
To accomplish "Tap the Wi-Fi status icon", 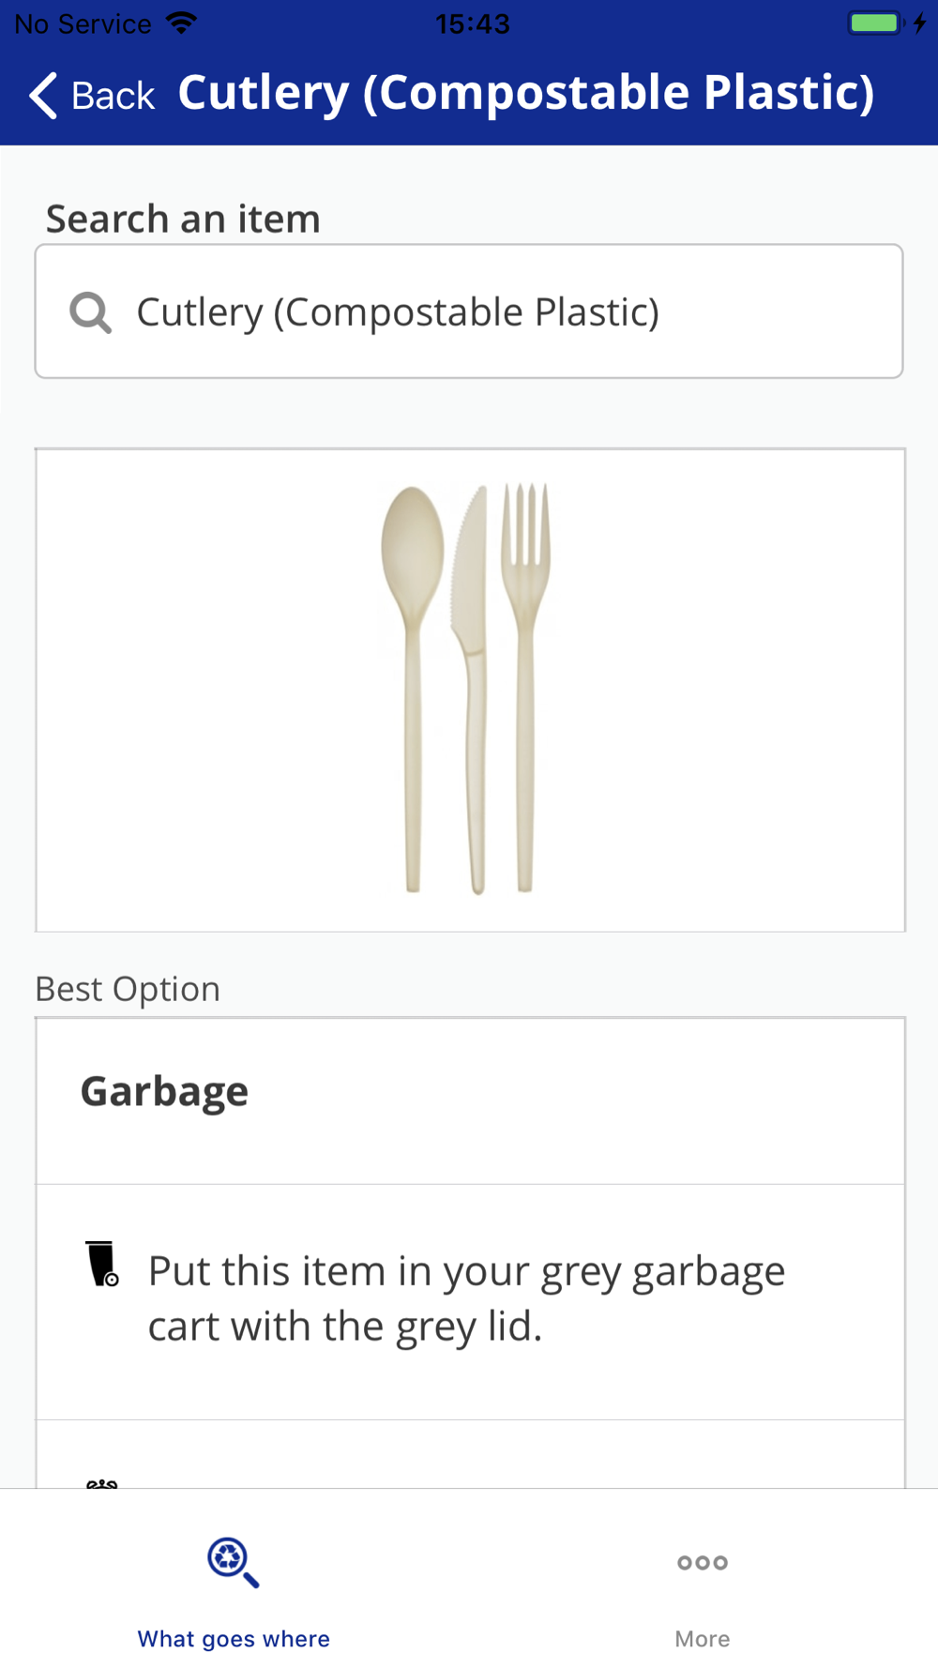I will [181, 23].
